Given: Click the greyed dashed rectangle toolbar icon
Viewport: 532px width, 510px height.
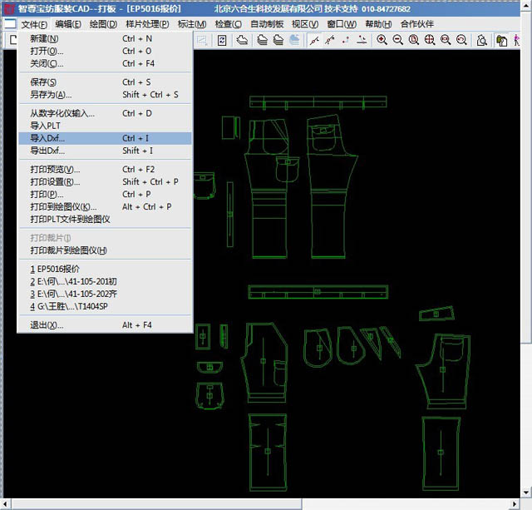Looking at the screenshot, I should pos(202,41).
